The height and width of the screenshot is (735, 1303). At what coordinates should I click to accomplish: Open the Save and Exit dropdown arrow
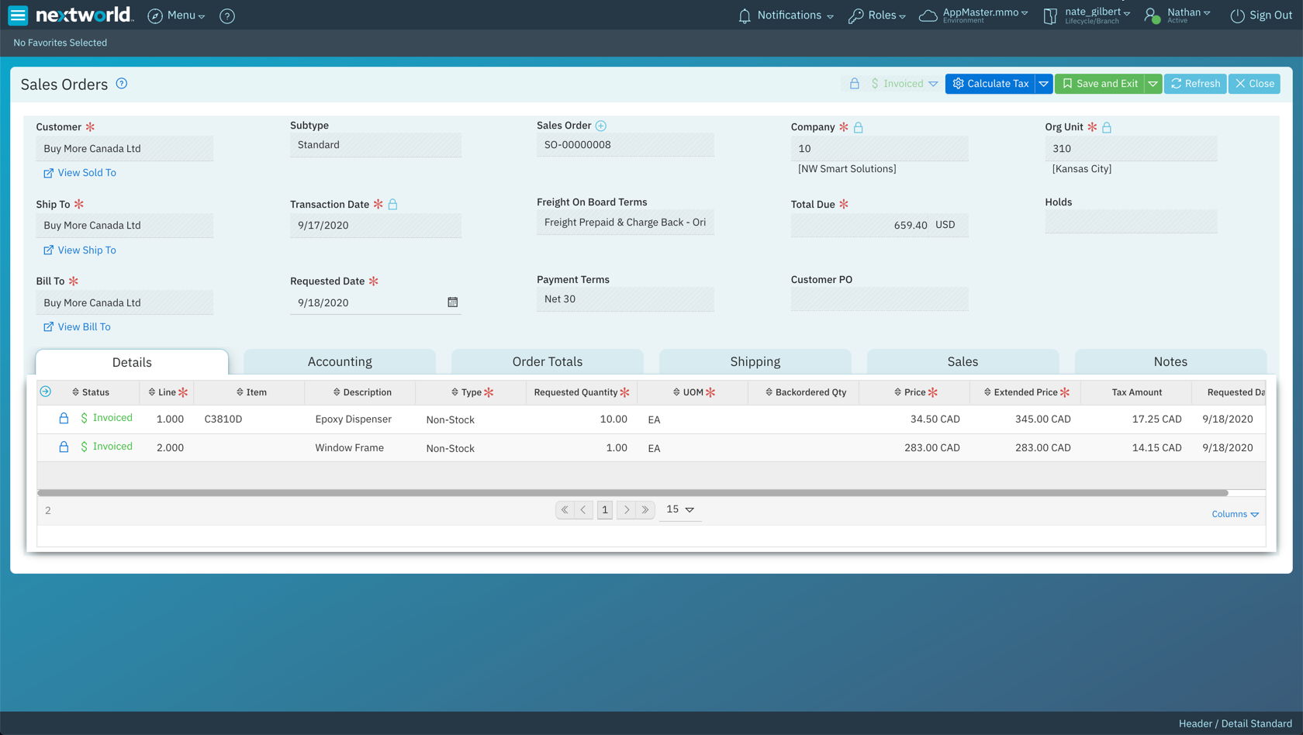point(1153,84)
